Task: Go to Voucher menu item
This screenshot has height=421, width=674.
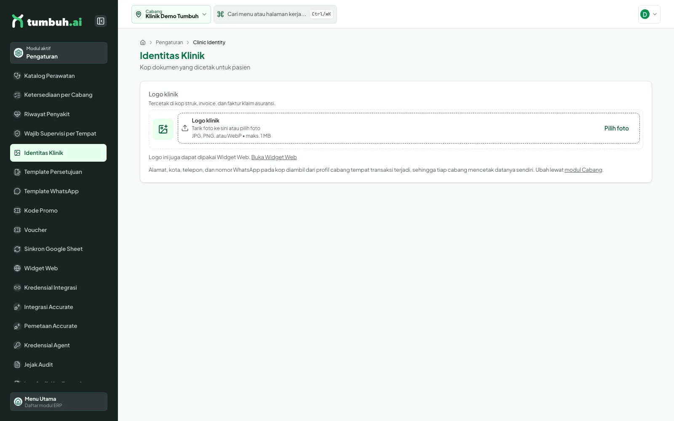Action: click(x=59, y=230)
